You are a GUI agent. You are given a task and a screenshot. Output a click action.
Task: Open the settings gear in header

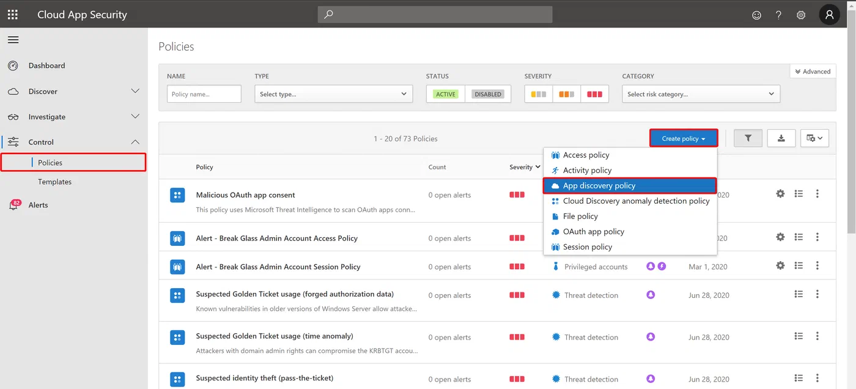click(x=801, y=15)
